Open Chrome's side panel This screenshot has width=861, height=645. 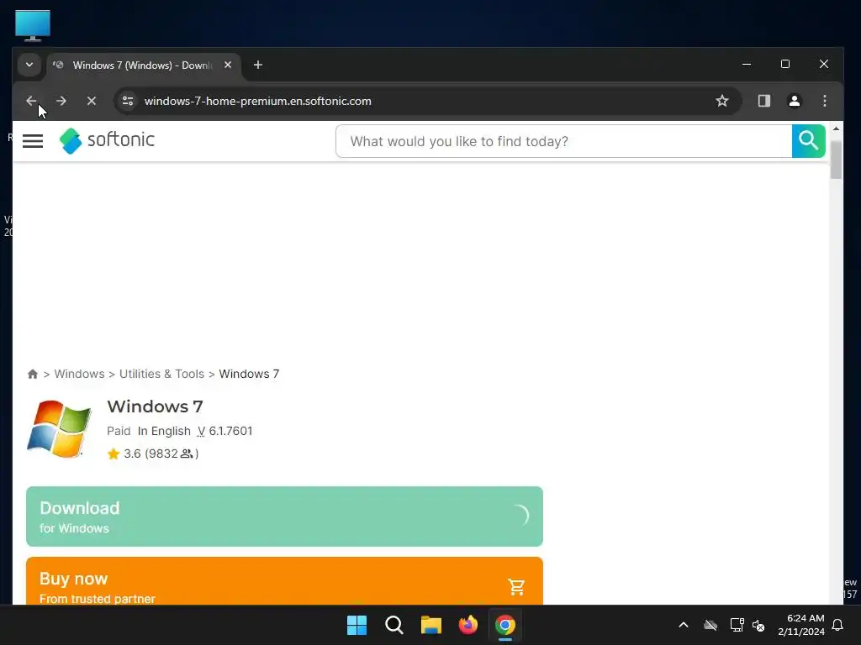click(x=763, y=101)
